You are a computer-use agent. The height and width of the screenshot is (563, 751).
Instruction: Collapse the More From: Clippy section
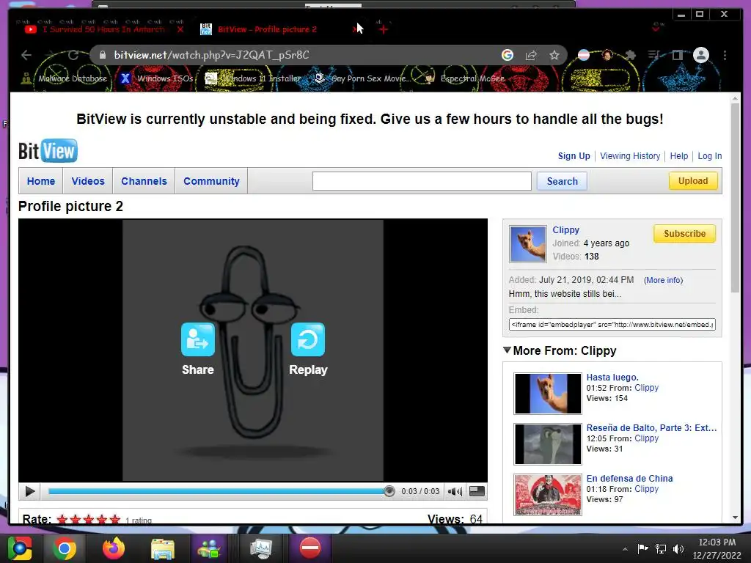(508, 350)
